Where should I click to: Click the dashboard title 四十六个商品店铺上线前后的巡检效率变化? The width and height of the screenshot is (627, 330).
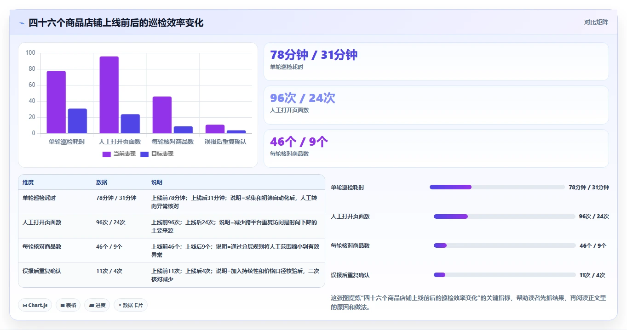(x=116, y=23)
